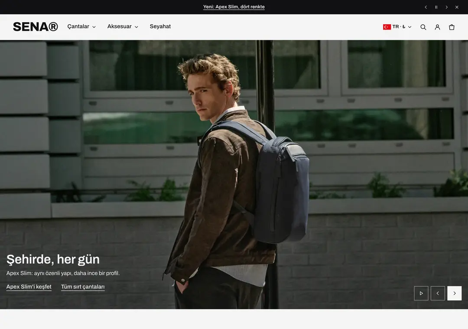The width and height of the screenshot is (468, 329).
Task: Show previous hero slide
Action: pyautogui.click(x=438, y=293)
